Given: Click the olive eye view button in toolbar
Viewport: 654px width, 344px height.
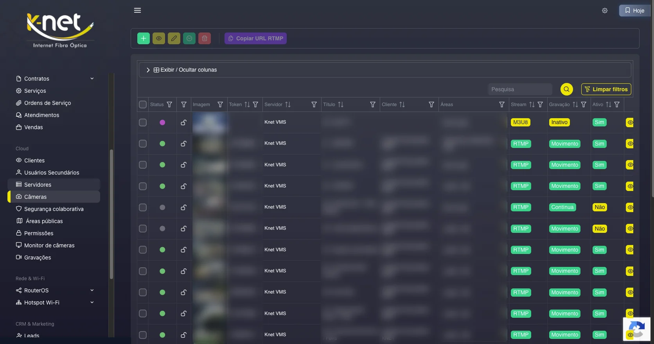Looking at the screenshot, I should (159, 38).
